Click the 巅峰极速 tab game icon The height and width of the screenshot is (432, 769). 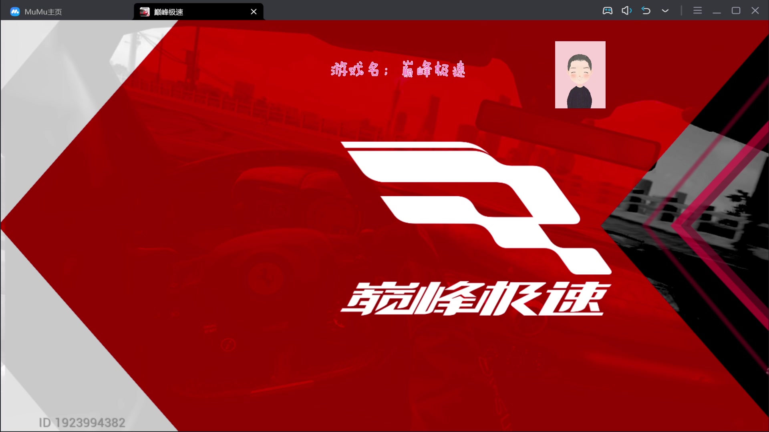point(145,12)
